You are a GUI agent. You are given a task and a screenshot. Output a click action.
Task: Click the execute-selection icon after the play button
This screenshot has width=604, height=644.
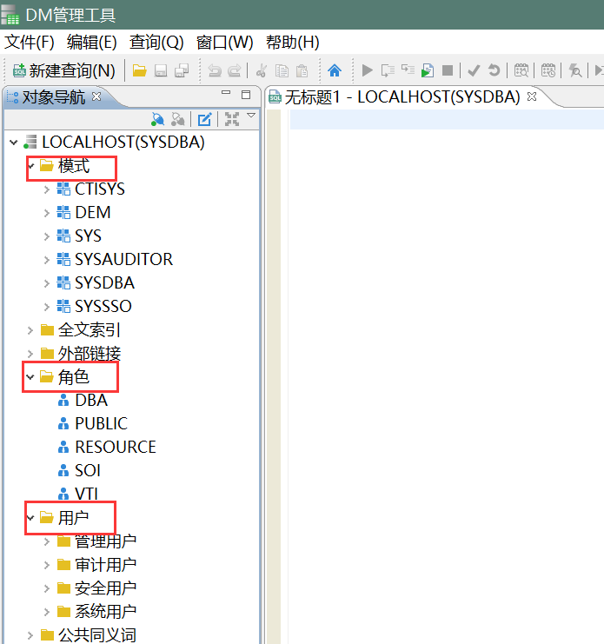(x=388, y=70)
